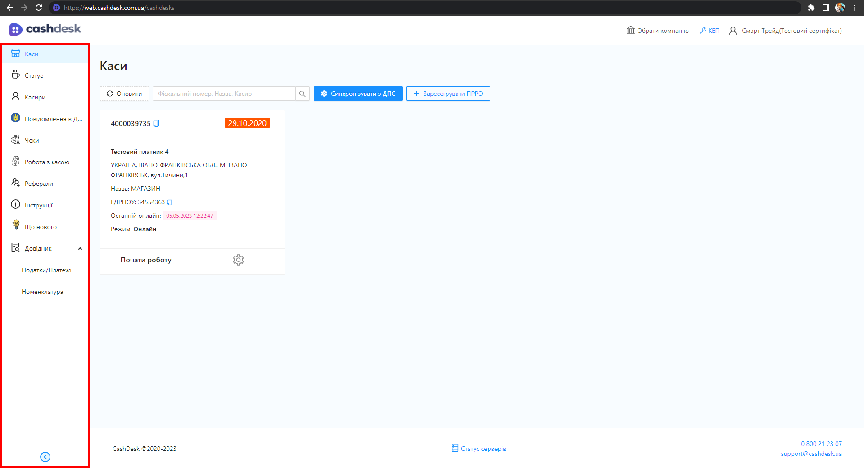Open the Обрати компанію company selector
Viewport: 864px width, 468px height.
[658, 31]
